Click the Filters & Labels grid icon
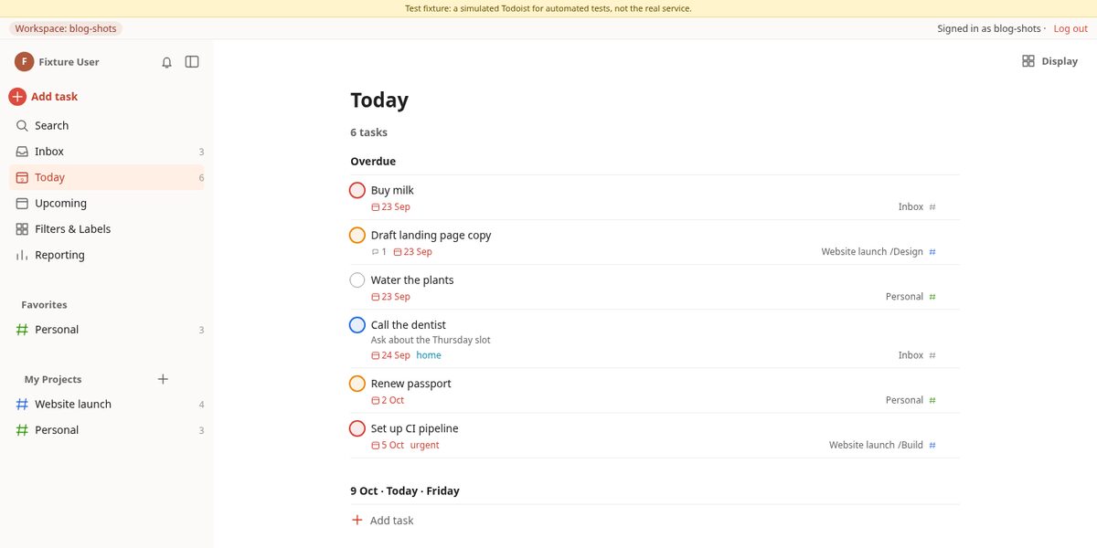The height and width of the screenshot is (548, 1097). [x=22, y=229]
